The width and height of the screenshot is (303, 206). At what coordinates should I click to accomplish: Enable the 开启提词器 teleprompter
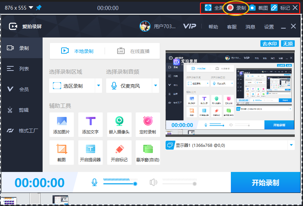tap(90, 152)
